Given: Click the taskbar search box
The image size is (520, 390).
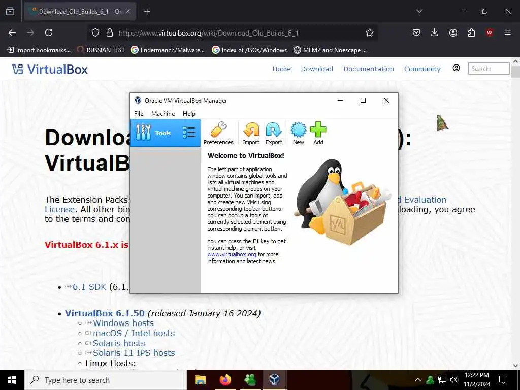Looking at the screenshot, I should pos(106,380).
